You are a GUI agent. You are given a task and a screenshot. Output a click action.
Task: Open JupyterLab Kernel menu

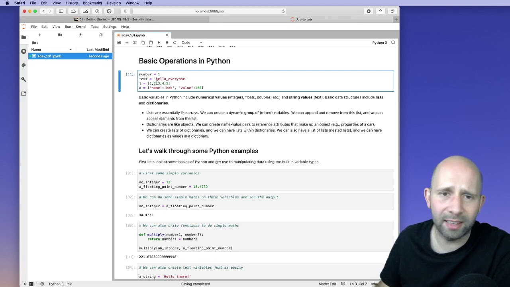point(81,27)
